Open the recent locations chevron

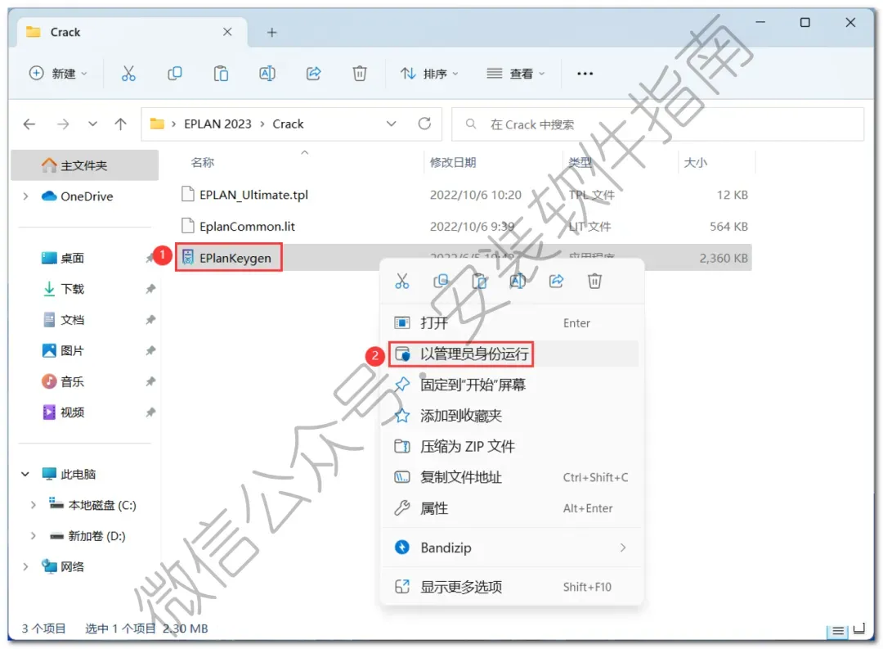[x=92, y=124]
